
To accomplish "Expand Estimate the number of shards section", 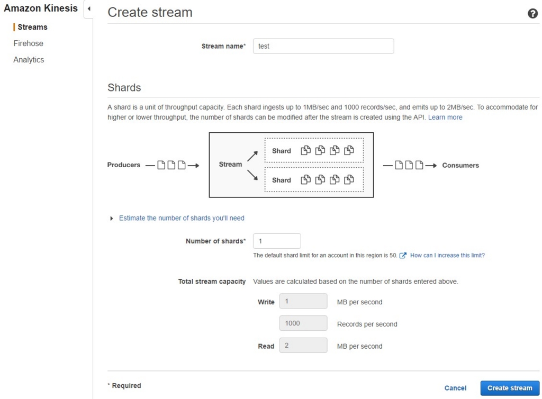I will pyautogui.click(x=111, y=219).
